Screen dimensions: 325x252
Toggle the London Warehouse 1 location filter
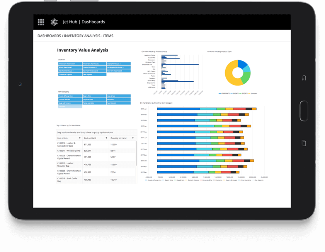point(94,67)
